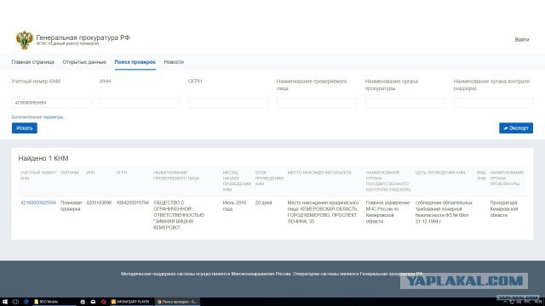The height and width of the screenshot is (306, 545).
Task: Click the Тип КНМ column header
Action: (69, 173)
